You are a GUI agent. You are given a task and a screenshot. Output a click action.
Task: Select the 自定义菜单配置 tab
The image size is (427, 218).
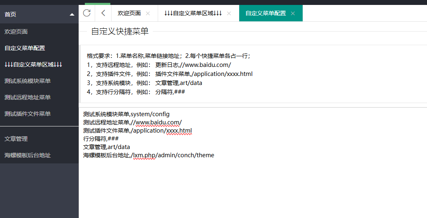point(266,13)
